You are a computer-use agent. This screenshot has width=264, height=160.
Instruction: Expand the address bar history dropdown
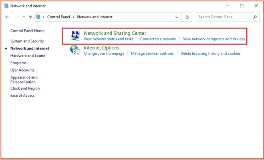177,17
